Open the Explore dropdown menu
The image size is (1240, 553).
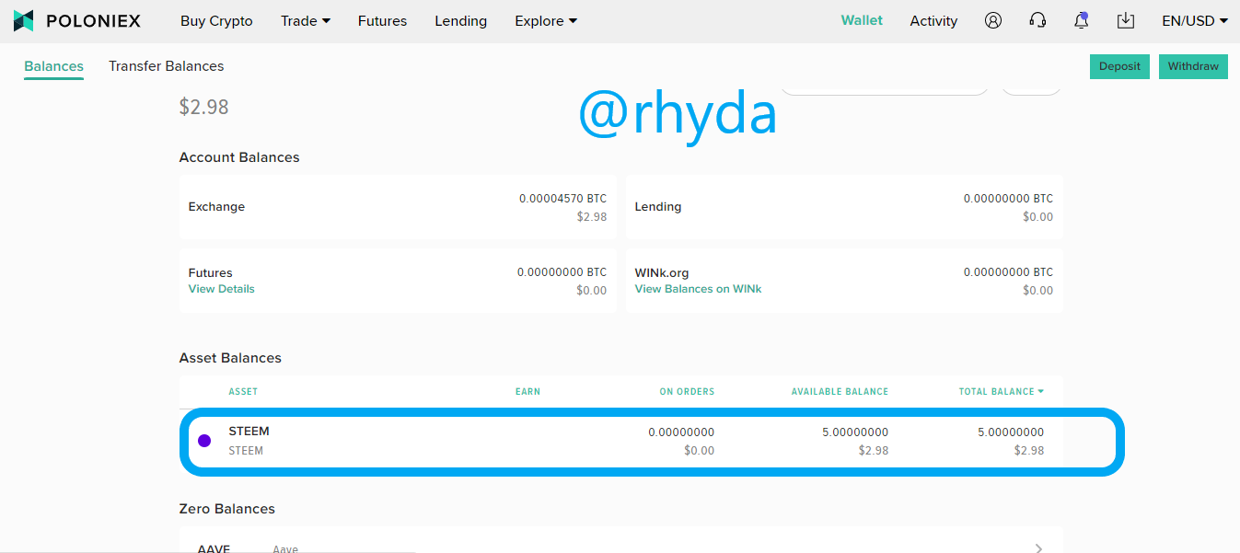tap(546, 20)
